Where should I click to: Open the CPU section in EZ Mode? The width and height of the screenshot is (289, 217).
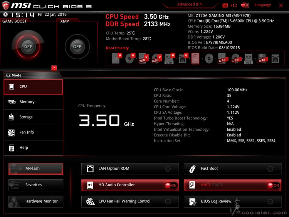(x=34, y=87)
